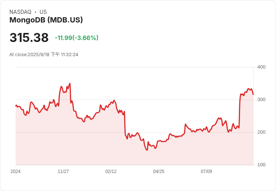The width and height of the screenshot is (276, 191).
Task: Click the steep vertical jump after 07/09
Action: 240,111
